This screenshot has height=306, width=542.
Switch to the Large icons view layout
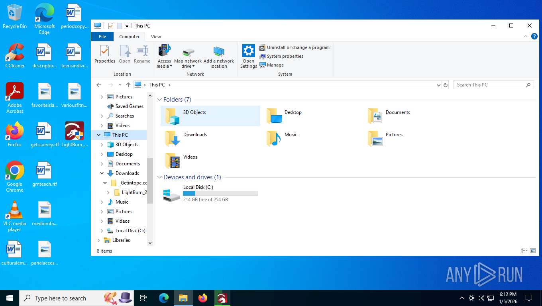533,251
